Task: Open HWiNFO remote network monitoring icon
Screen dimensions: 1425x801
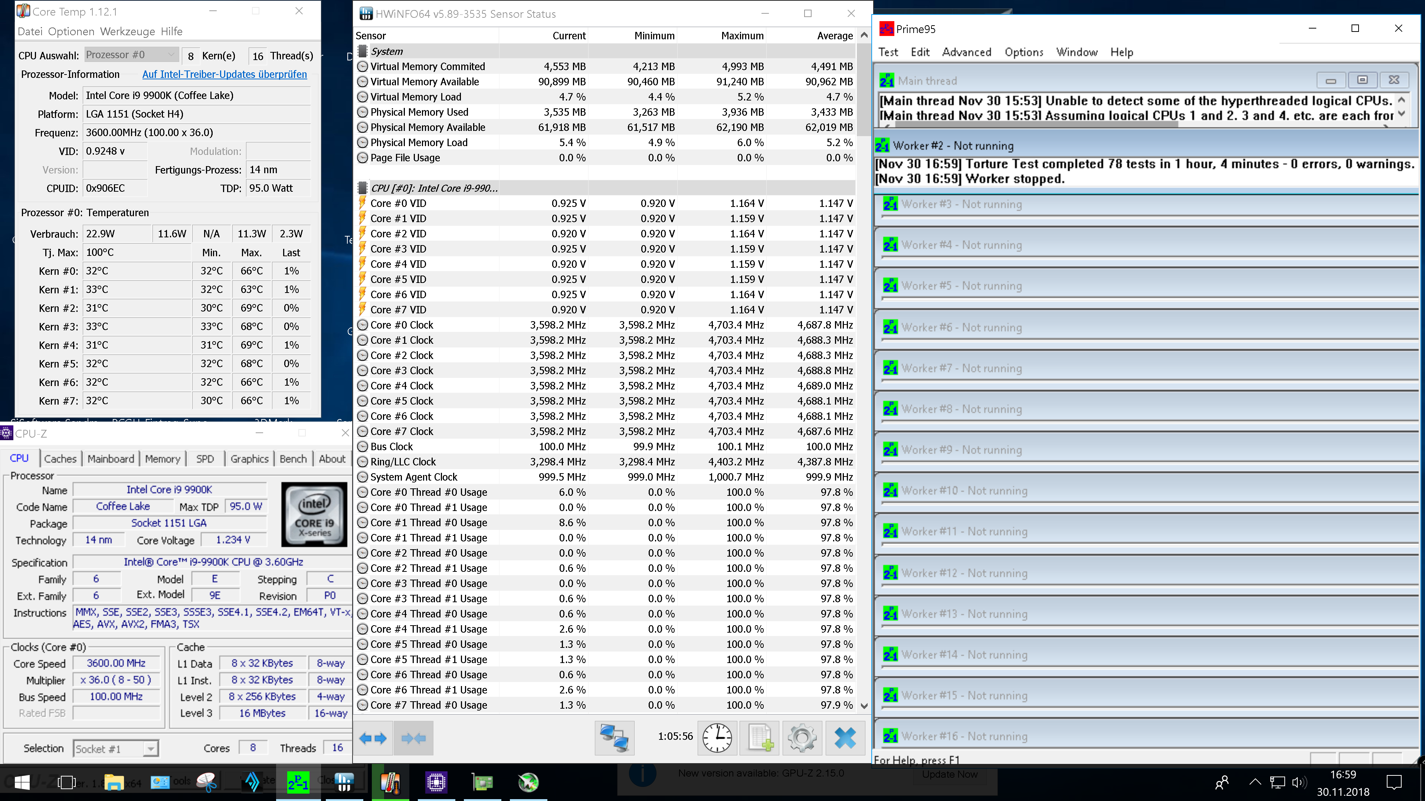Action: pyautogui.click(x=614, y=738)
